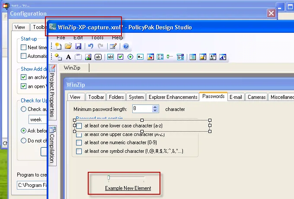The image size is (294, 199).
Task: Select the list/combo box element tool
Action: (180, 57)
